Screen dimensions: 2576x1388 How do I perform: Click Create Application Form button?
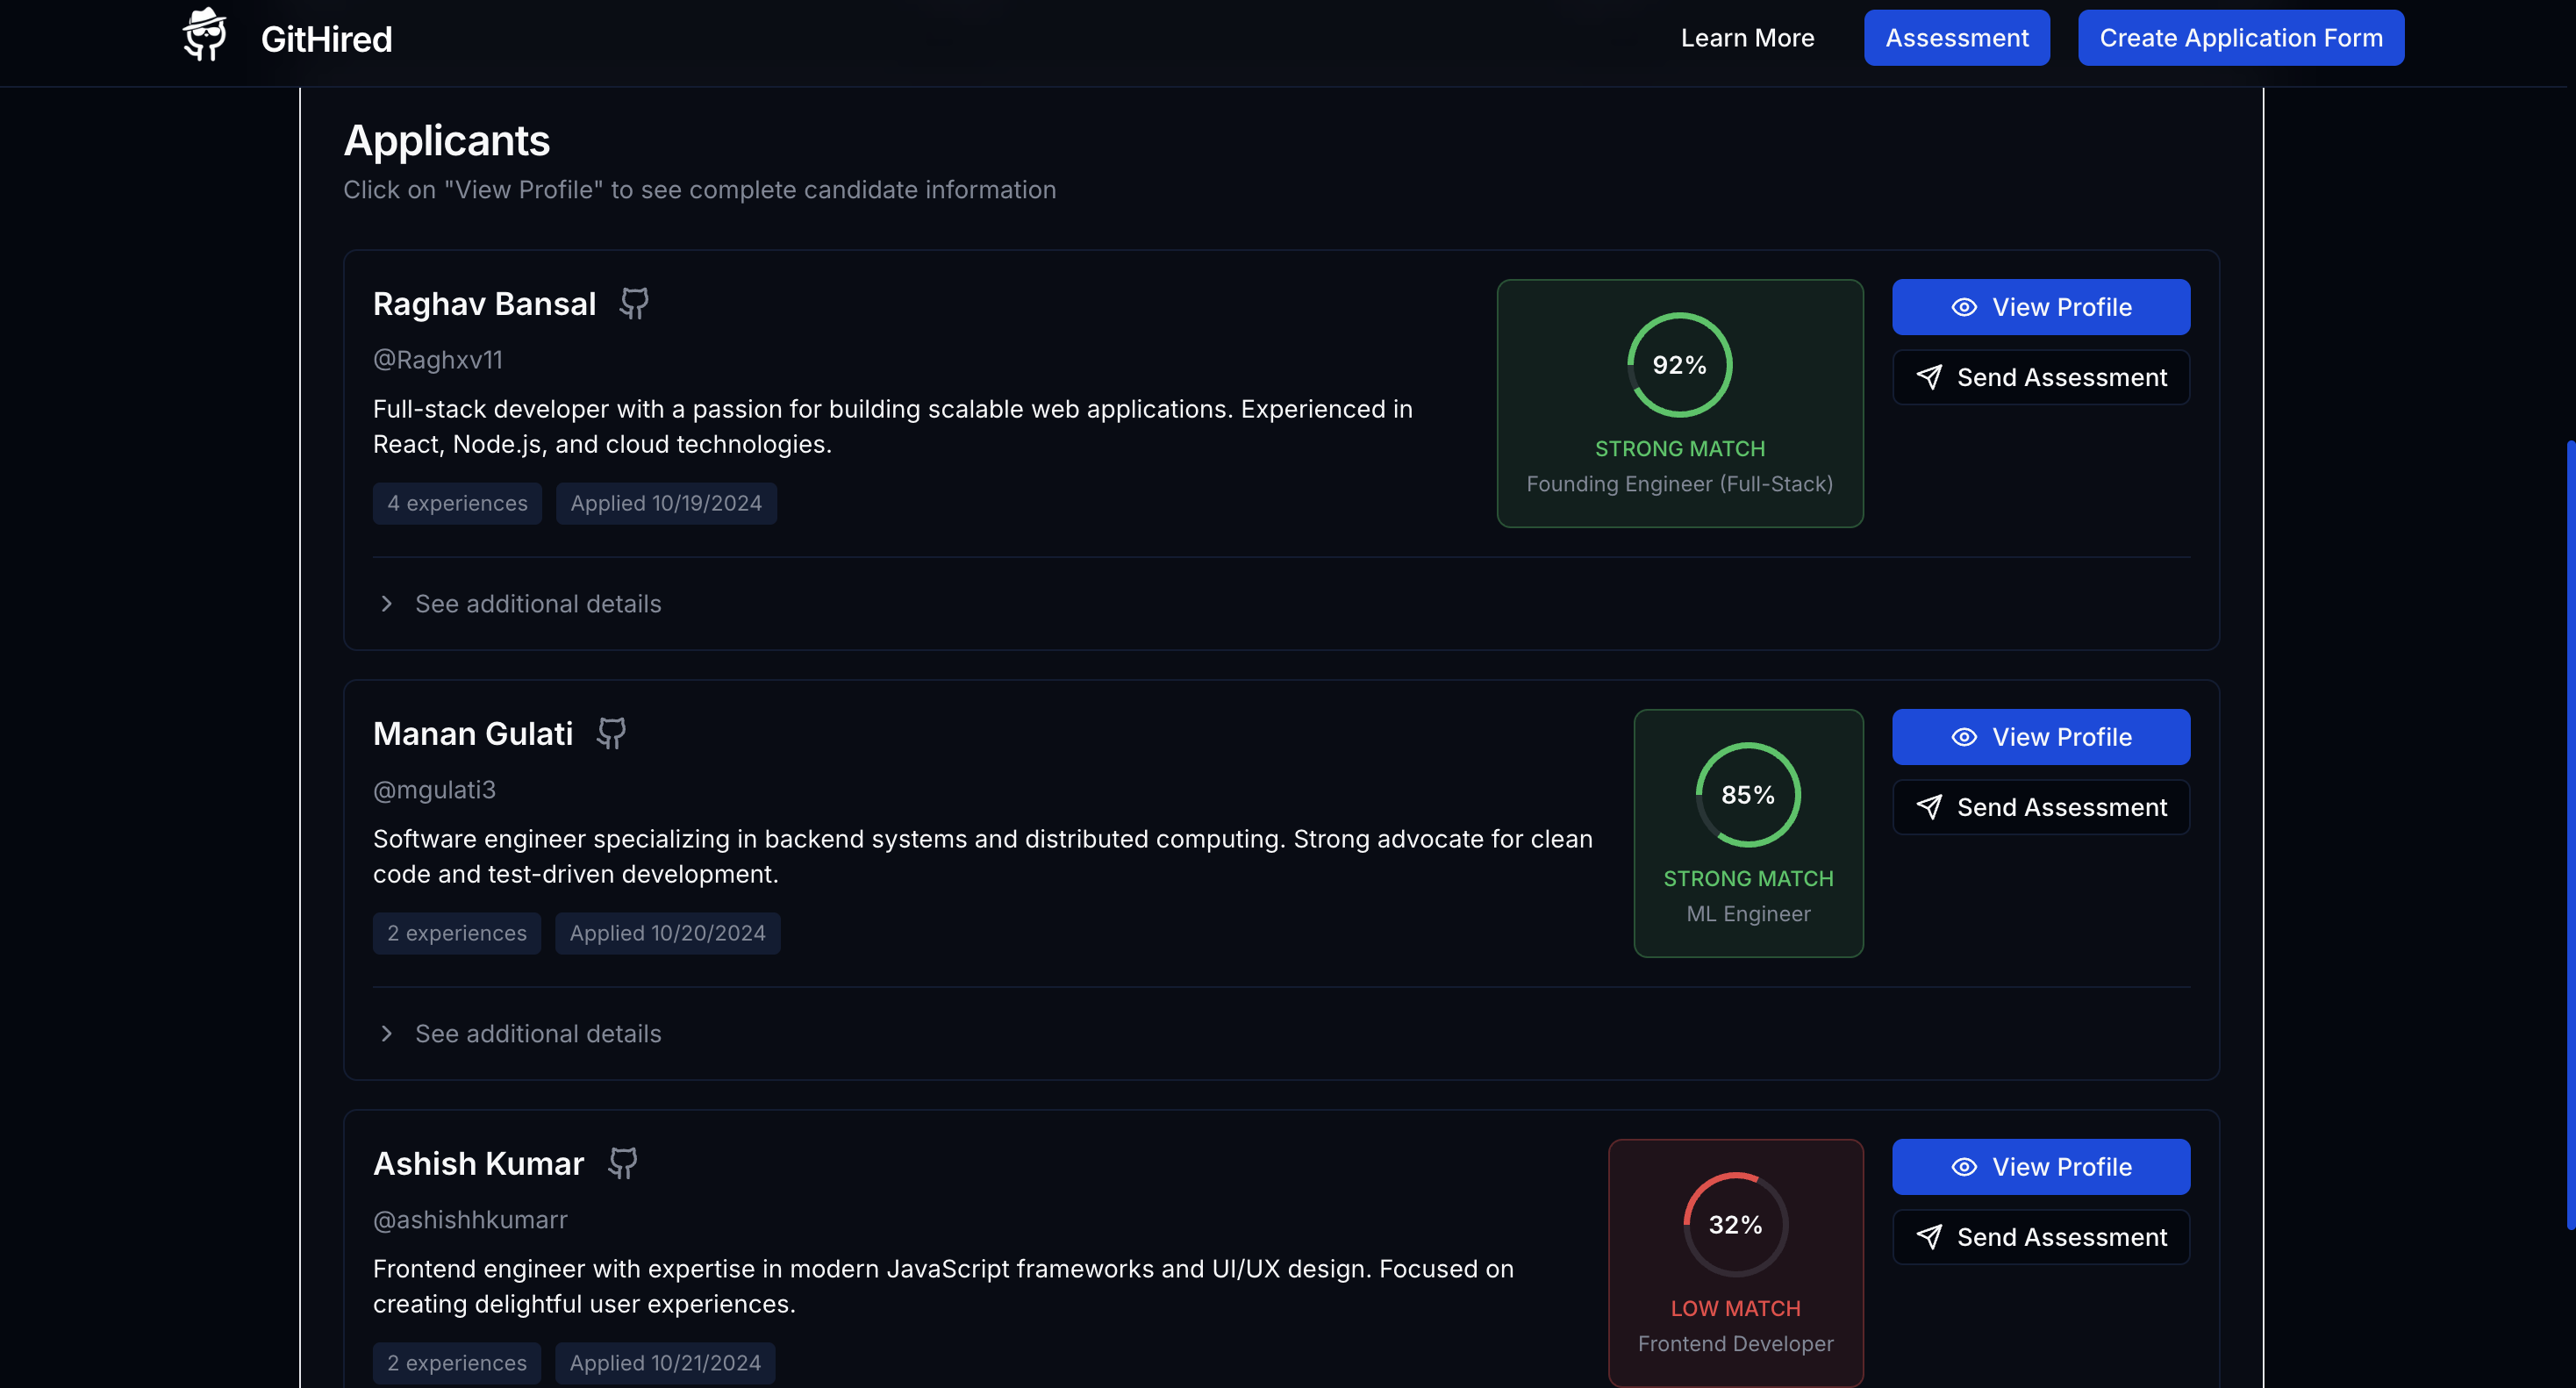click(2240, 38)
